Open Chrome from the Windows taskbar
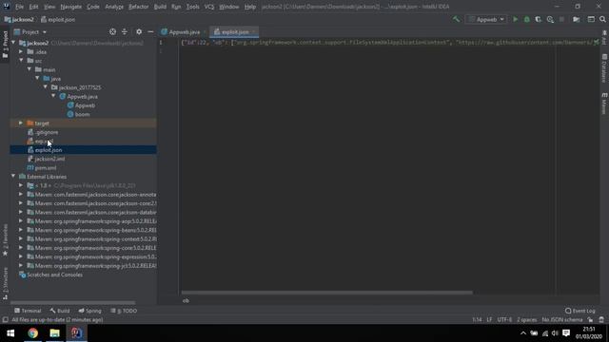 tap(33, 333)
